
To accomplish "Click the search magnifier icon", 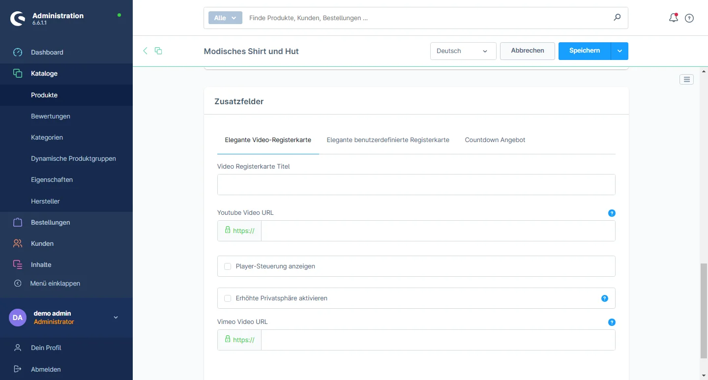I will tap(617, 18).
